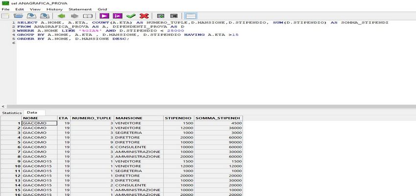Toggle the split view layout button

click(190, 16)
